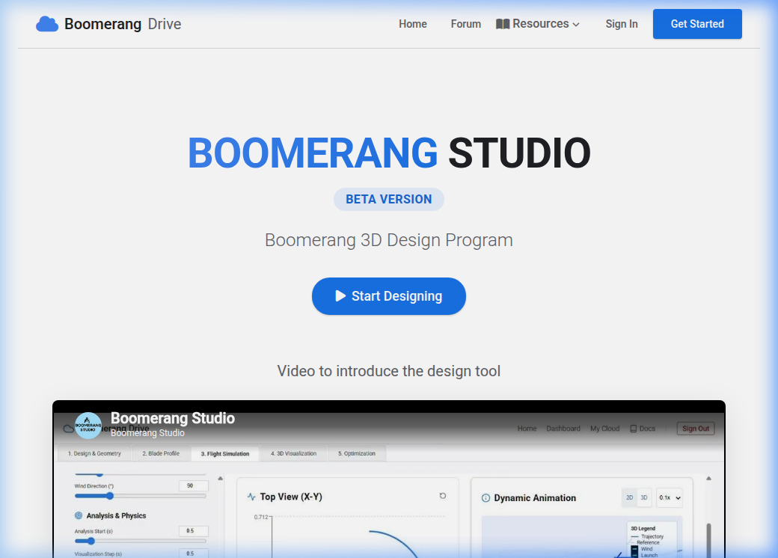
Task: Switch Dynamic Animation to 3D view
Action: (x=644, y=497)
